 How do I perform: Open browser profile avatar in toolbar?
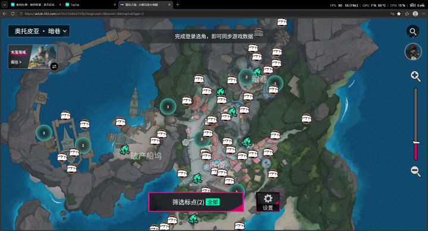pos(415,14)
